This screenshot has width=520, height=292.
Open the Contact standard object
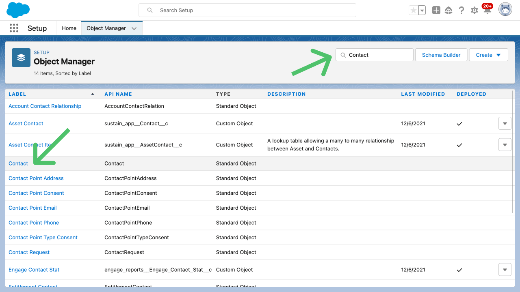(x=18, y=163)
